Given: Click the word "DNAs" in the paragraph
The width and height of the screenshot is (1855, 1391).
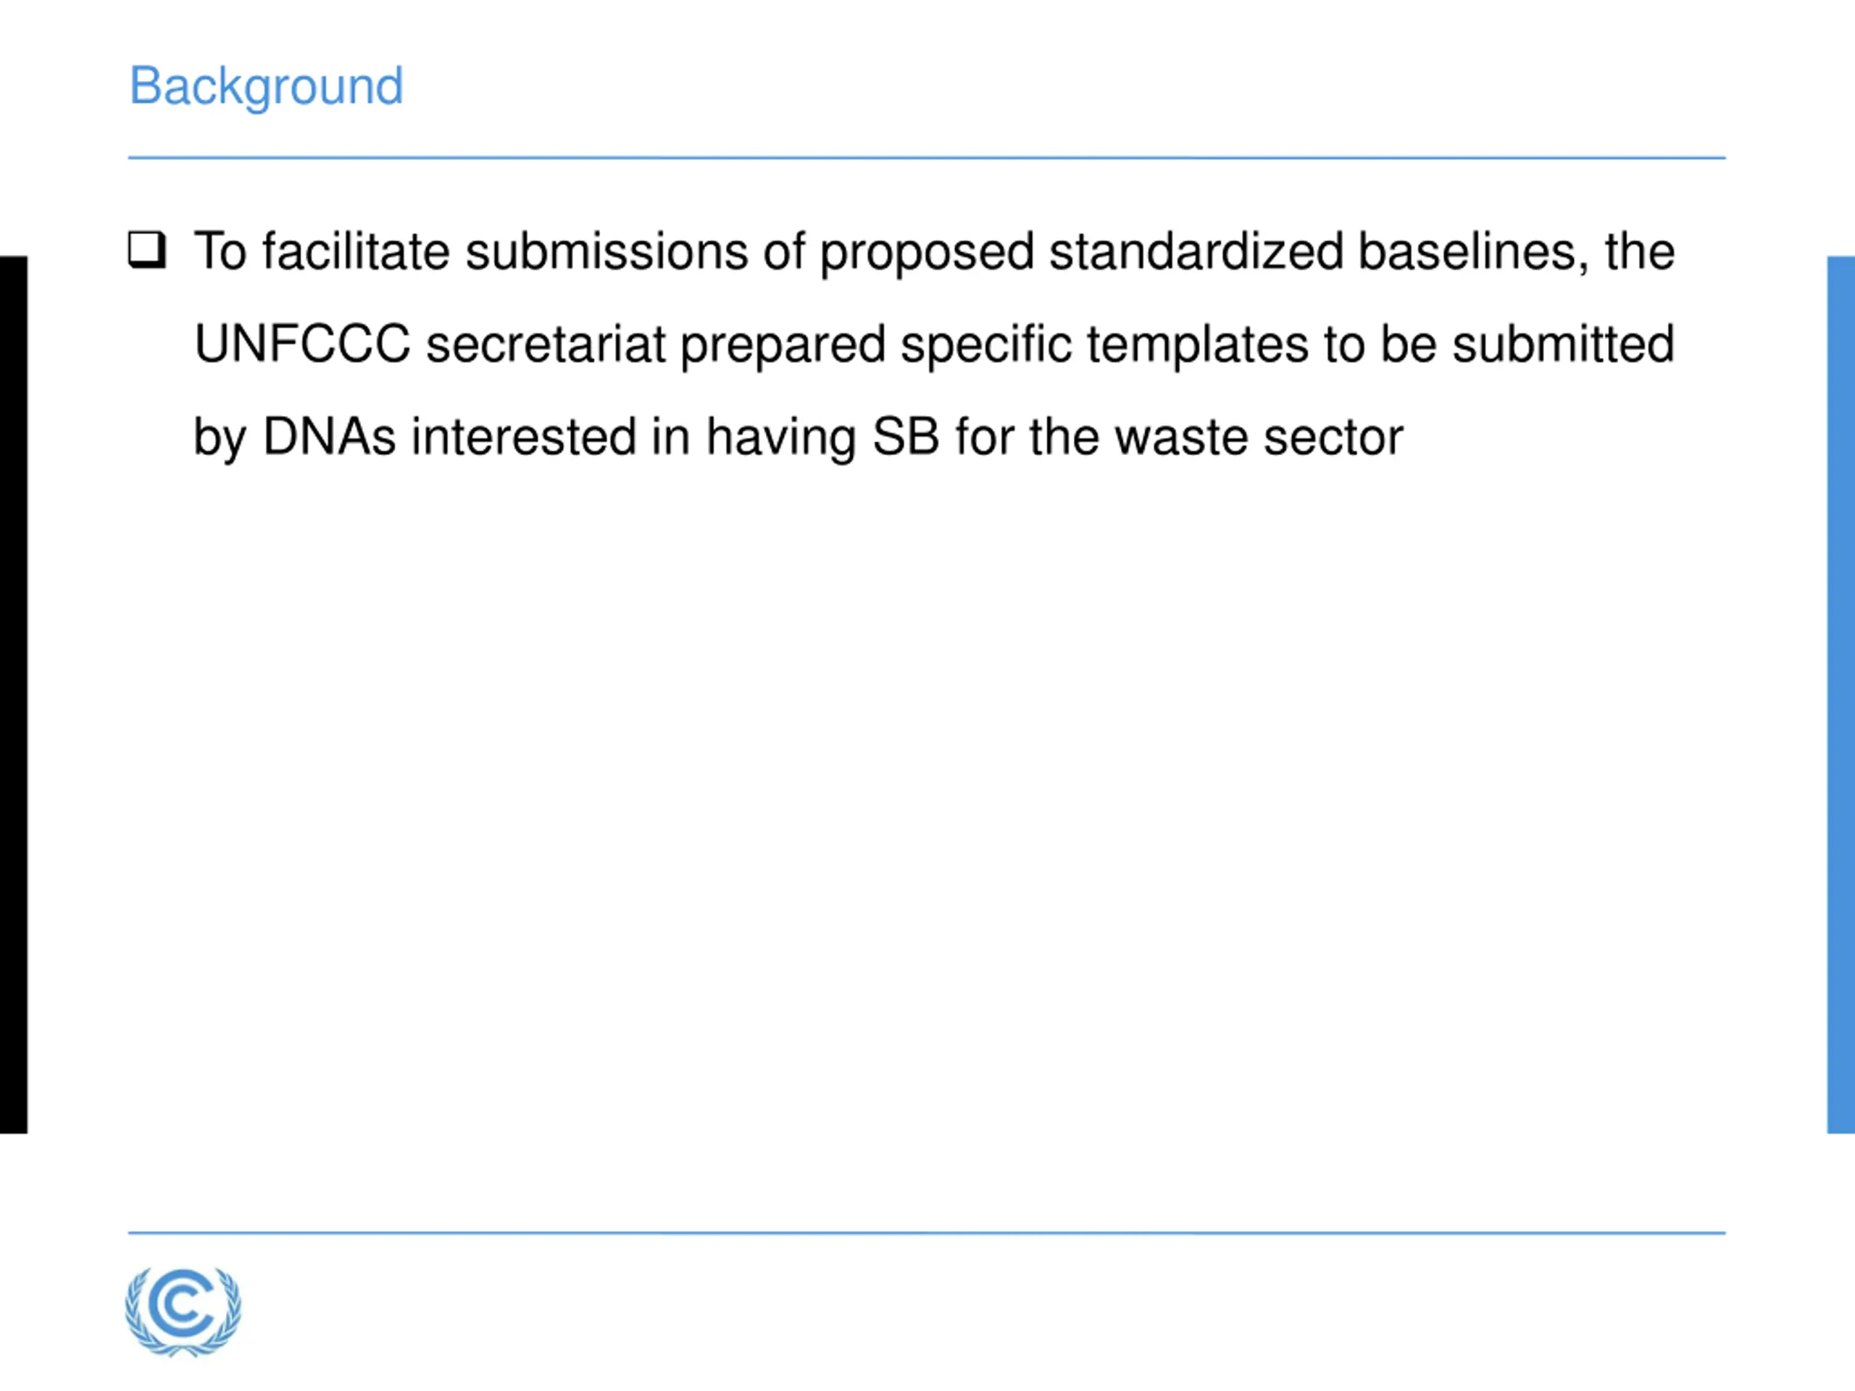Looking at the screenshot, I should pyautogui.click(x=329, y=437).
